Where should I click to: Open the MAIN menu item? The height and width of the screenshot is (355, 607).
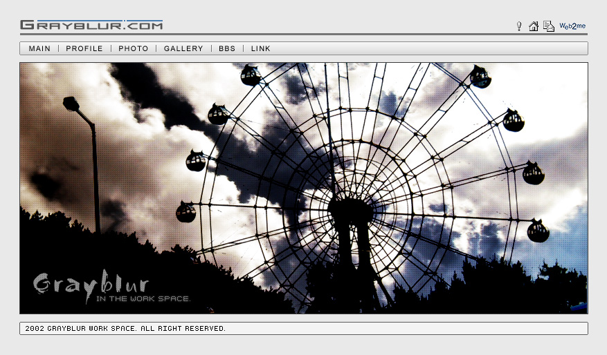pos(39,48)
